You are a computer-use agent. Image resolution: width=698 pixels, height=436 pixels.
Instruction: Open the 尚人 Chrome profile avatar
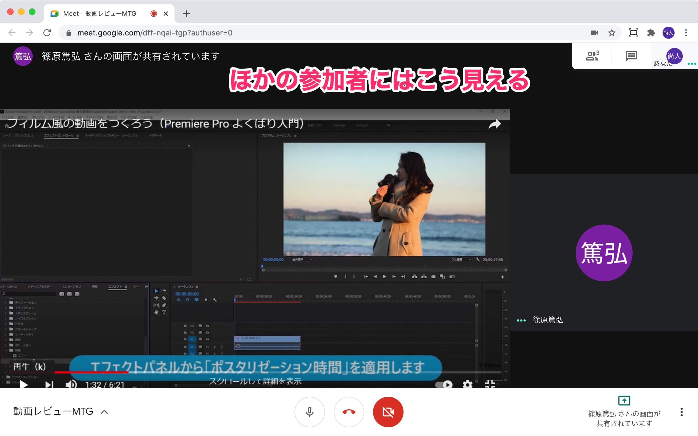coord(668,33)
